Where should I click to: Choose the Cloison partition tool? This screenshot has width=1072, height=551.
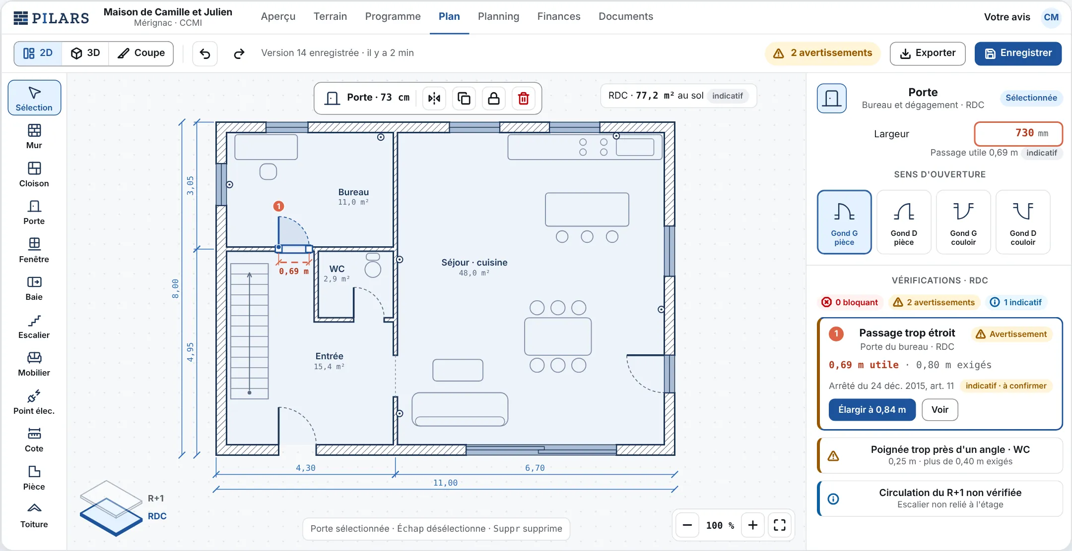(x=34, y=174)
